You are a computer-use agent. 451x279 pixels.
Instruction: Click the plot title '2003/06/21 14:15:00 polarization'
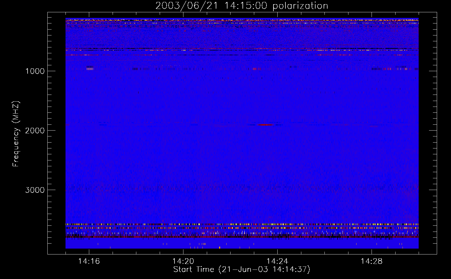[x=242, y=6]
